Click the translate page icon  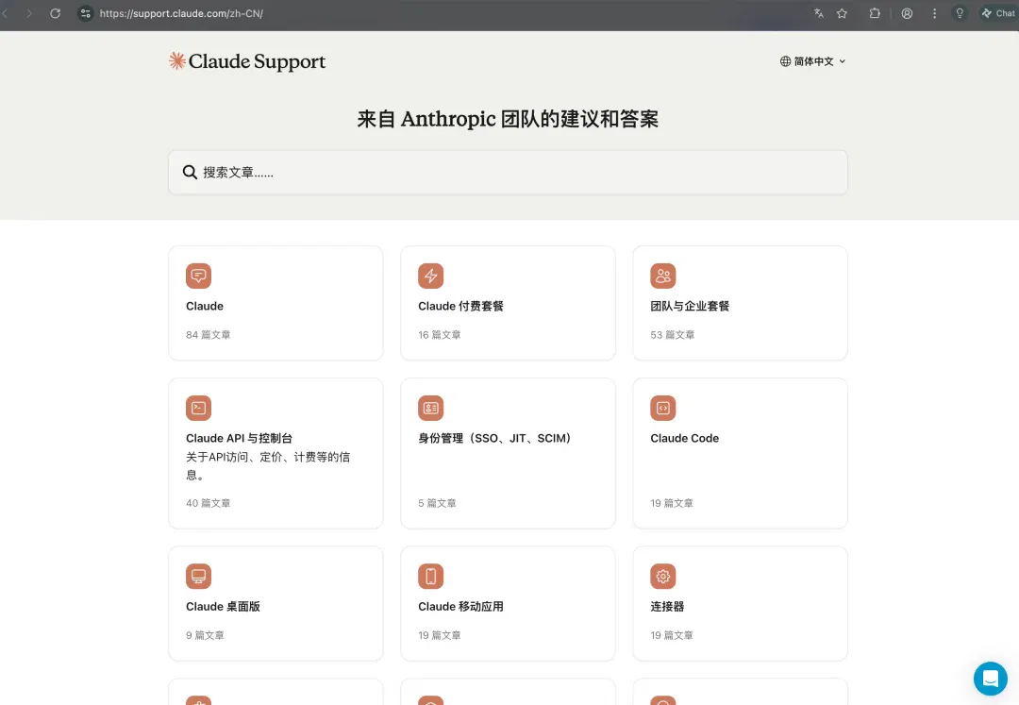tap(819, 13)
